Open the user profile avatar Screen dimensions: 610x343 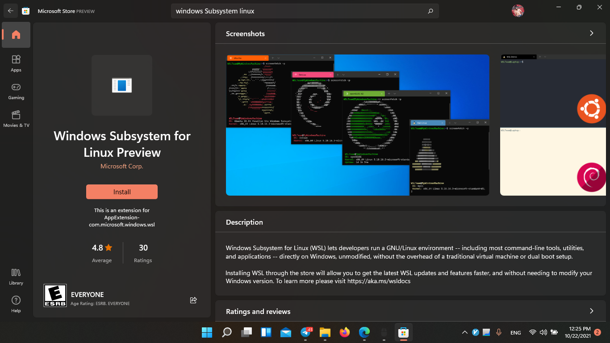pyautogui.click(x=518, y=11)
